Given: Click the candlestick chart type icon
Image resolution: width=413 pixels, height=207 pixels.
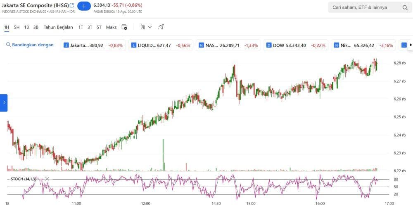Looking at the screenshot, I should coord(143,27).
